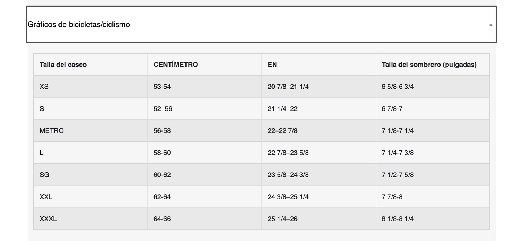This screenshot has width=508, height=241.
Task: Select the XXL size cell
Action: (x=46, y=197)
